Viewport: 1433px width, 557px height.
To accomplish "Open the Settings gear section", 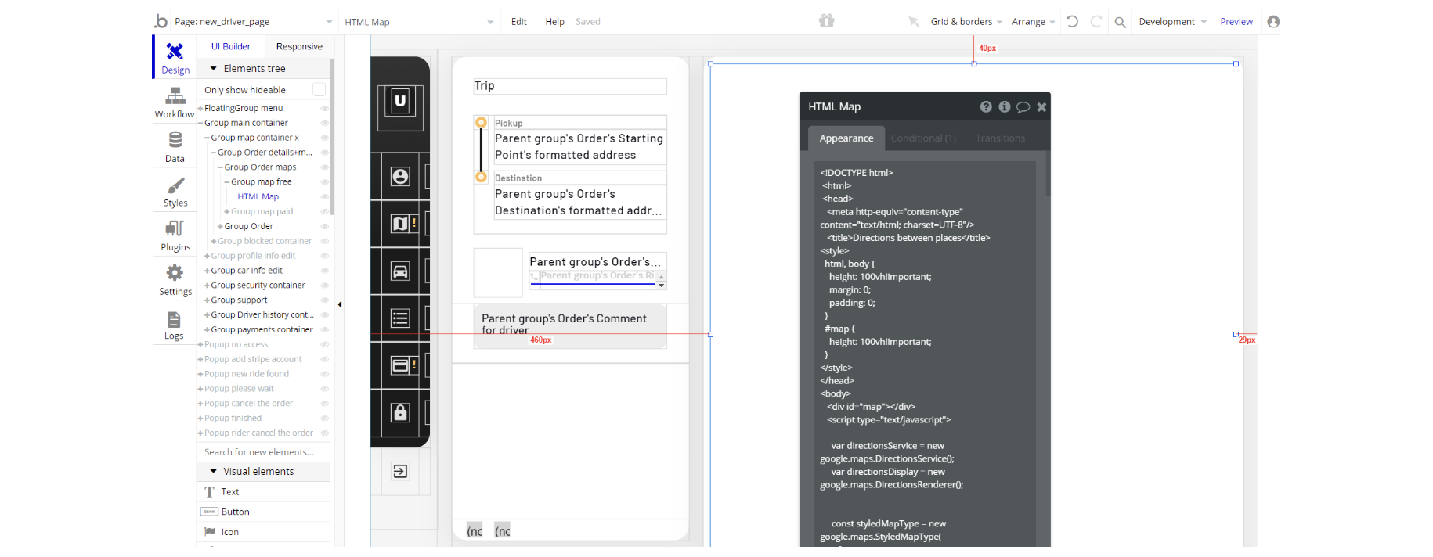I will 175,280.
